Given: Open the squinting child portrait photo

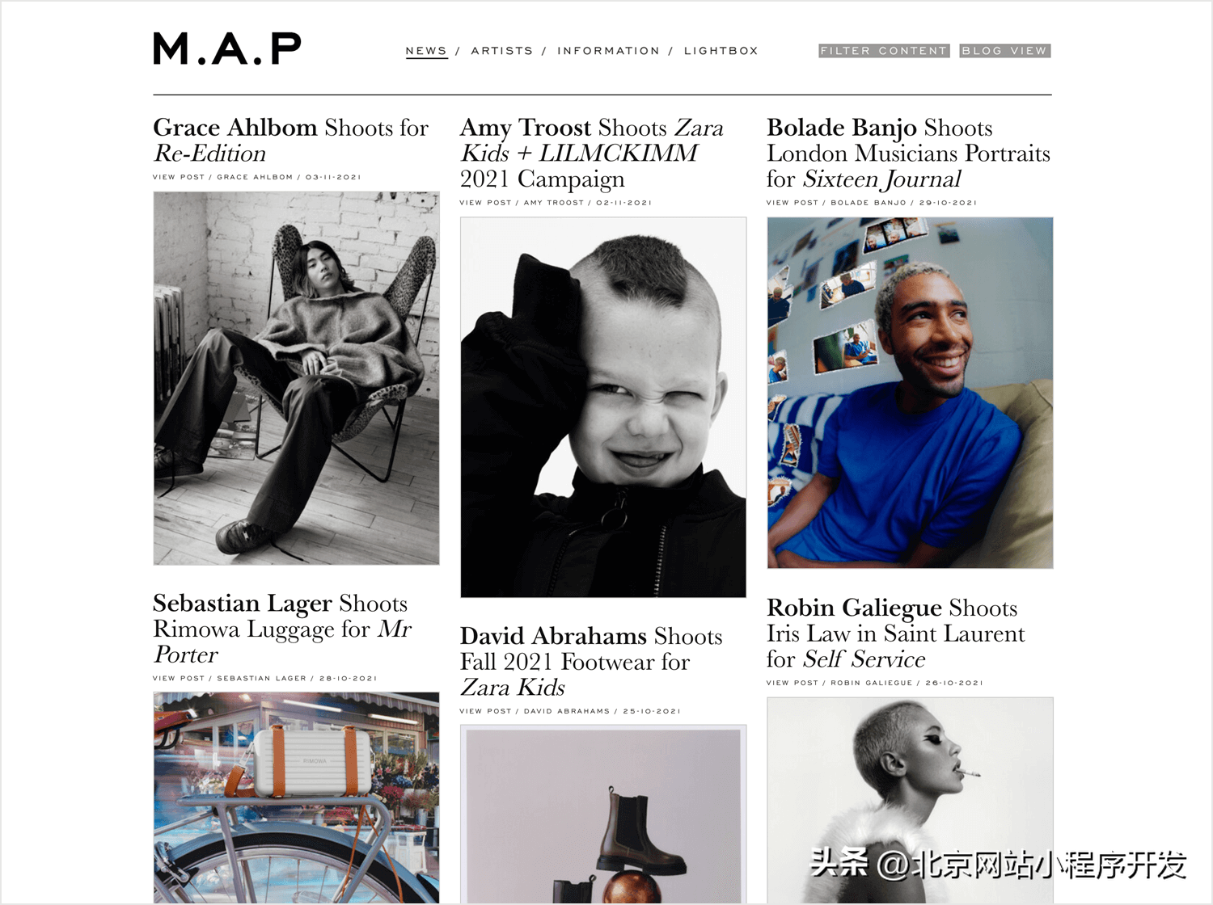Looking at the screenshot, I should tap(603, 407).
